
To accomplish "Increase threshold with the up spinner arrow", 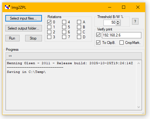I will click(118, 21).
